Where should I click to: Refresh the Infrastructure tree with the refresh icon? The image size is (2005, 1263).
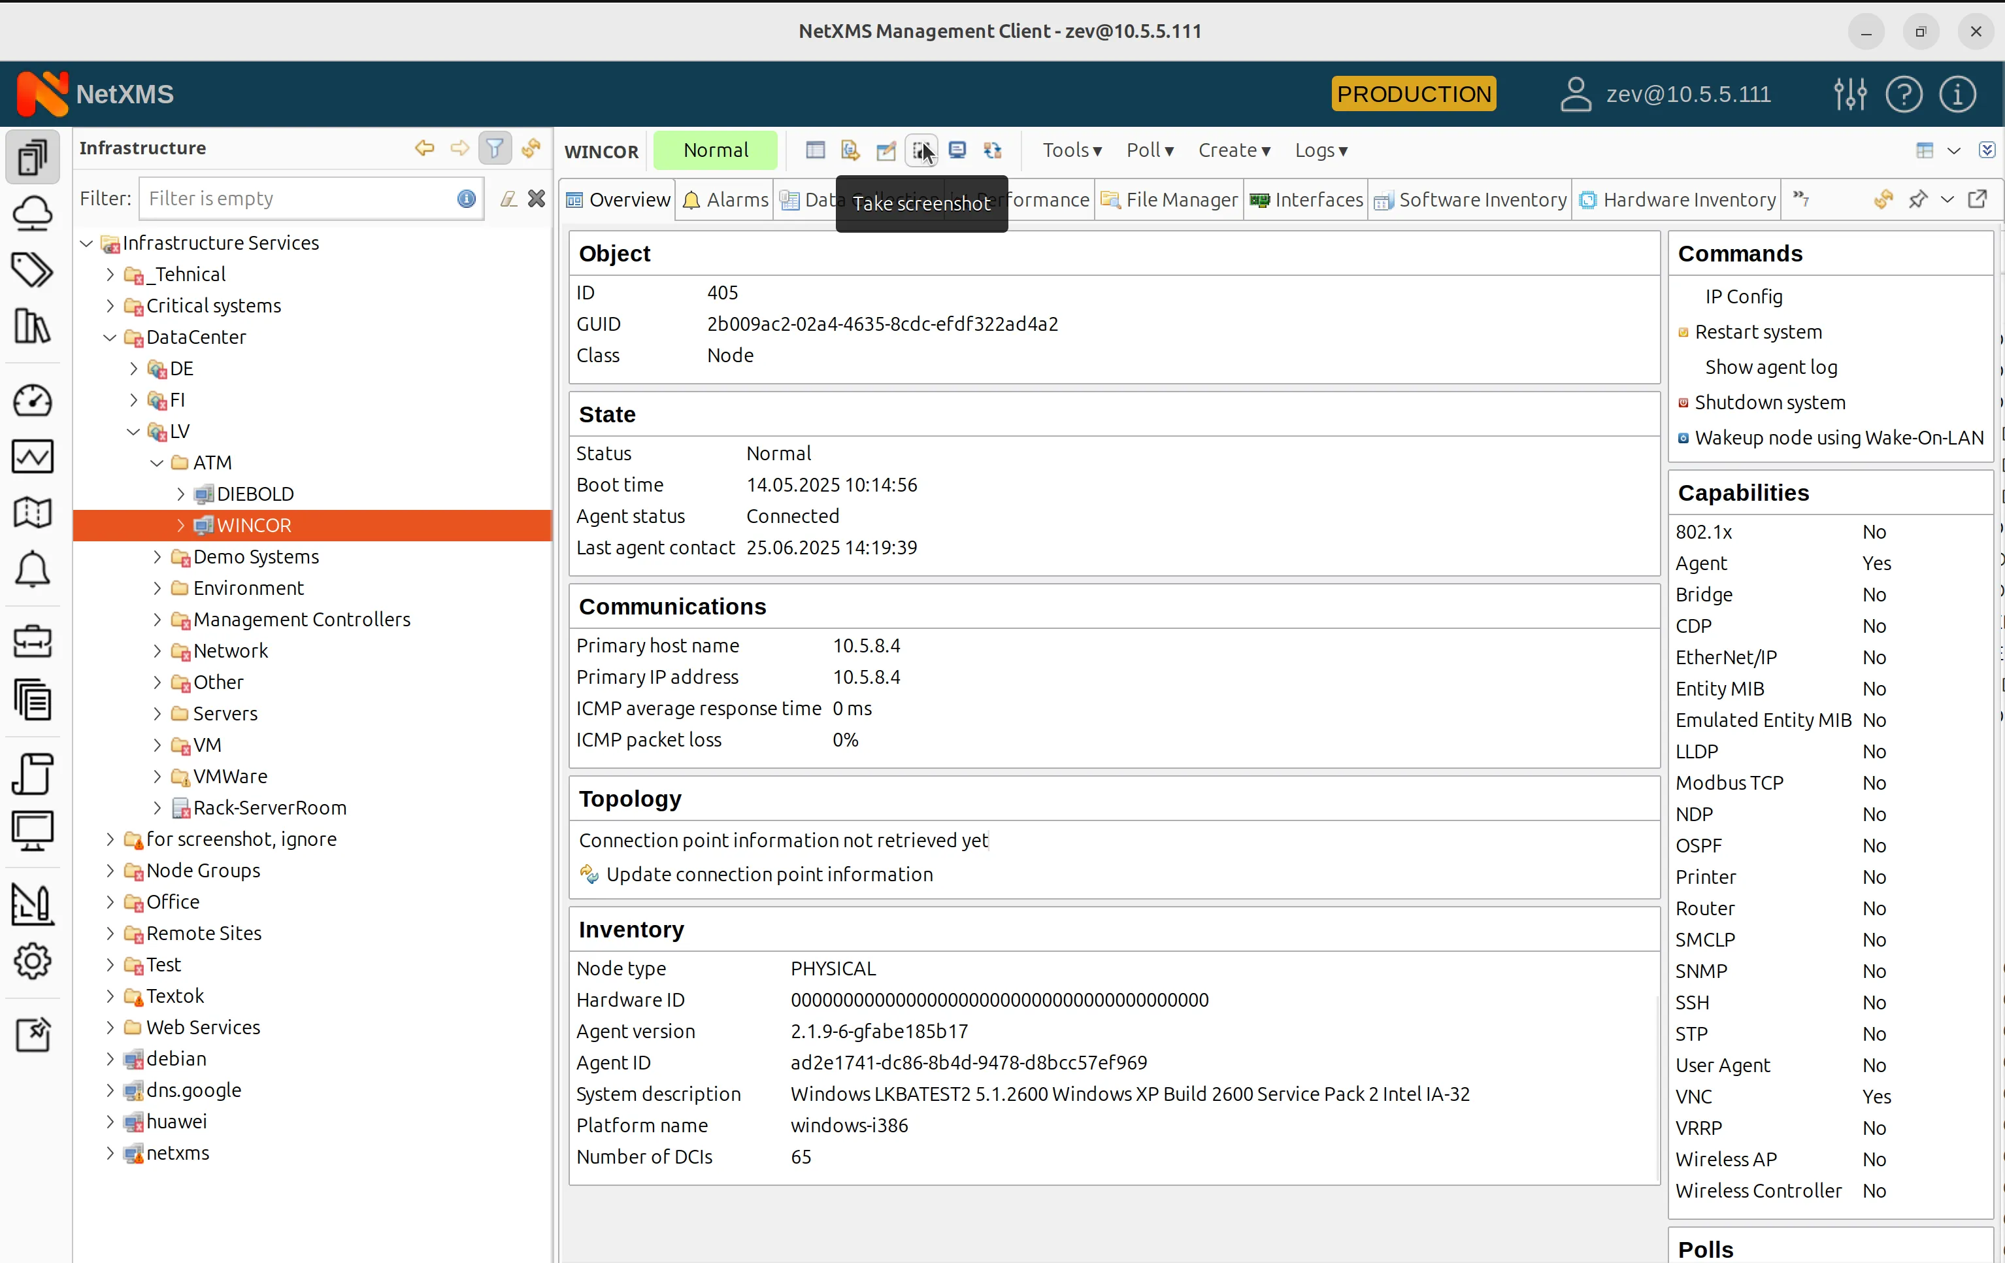(x=531, y=148)
